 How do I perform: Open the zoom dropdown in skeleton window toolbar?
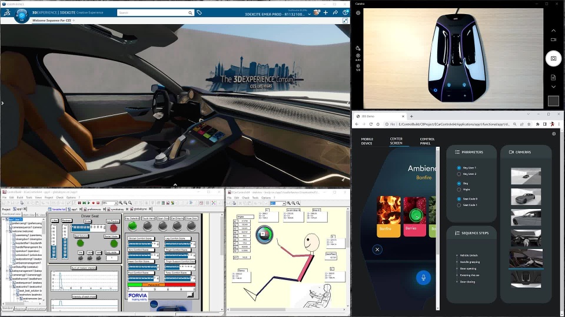tap(284, 203)
